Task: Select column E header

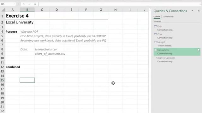Action: point(71,10)
